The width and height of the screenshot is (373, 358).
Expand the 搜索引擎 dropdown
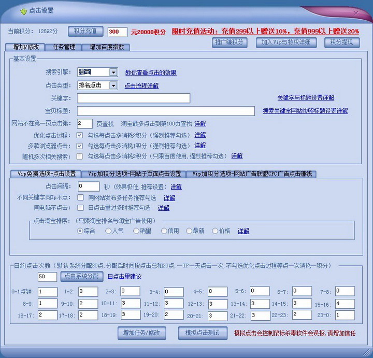click(113, 72)
